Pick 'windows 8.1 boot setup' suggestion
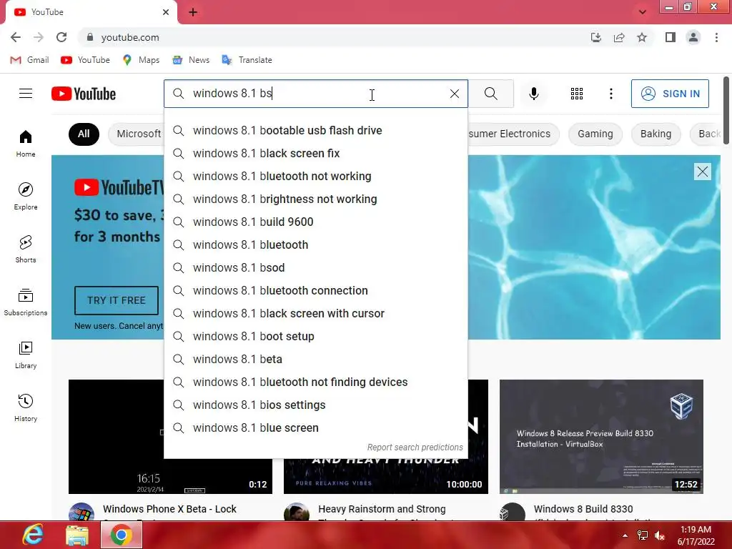 pos(315,336)
